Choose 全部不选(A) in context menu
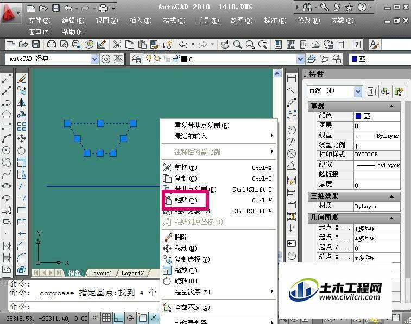Screen dimensions: 411x324 pyautogui.click(x=219, y=308)
